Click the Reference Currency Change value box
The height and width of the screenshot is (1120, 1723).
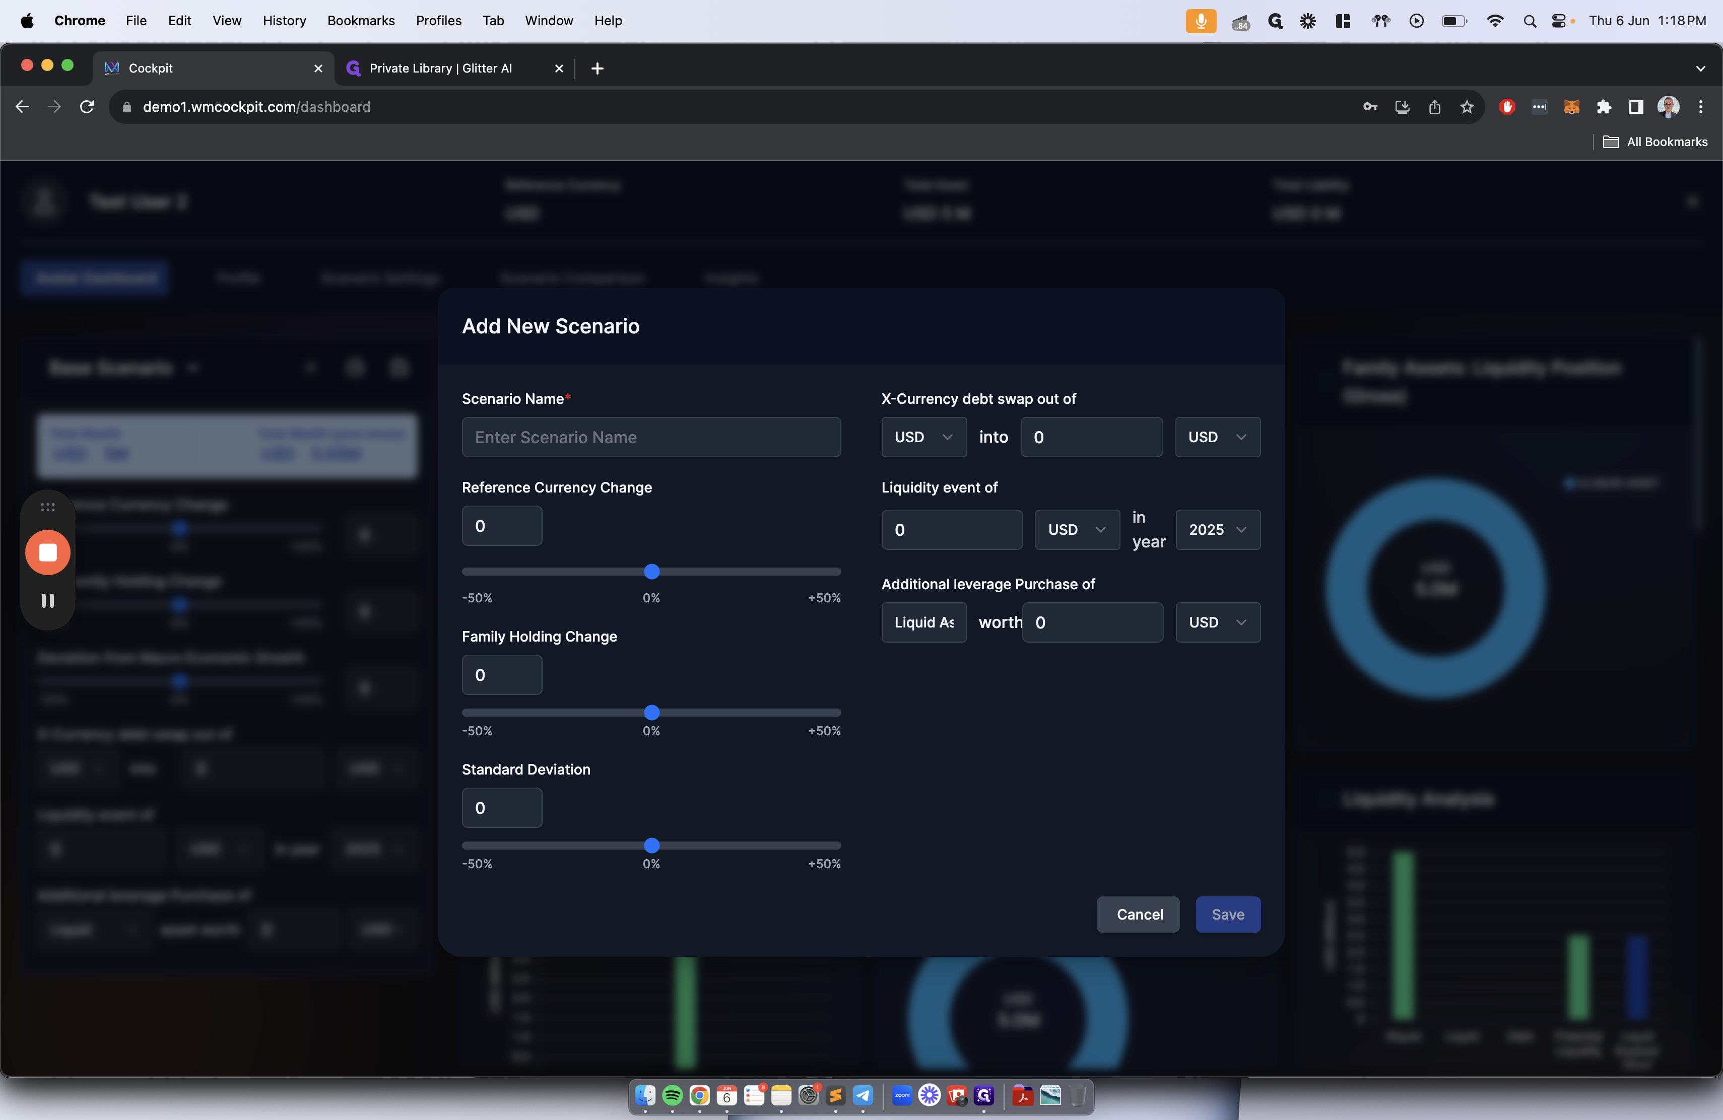[x=502, y=526]
